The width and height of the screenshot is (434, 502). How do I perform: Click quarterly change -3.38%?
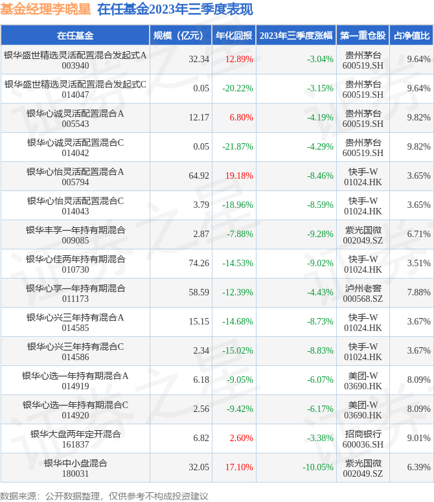[x=321, y=438]
